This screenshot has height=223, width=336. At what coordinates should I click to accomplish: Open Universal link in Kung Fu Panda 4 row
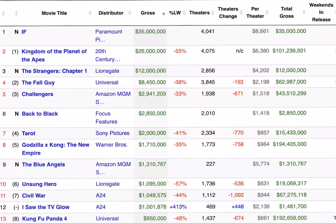tap(107, 219)
